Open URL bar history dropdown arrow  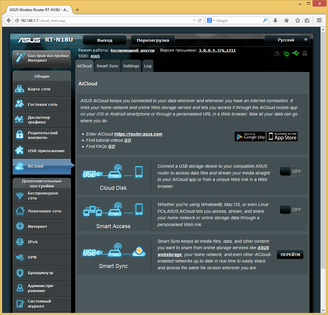click(194, 20)
